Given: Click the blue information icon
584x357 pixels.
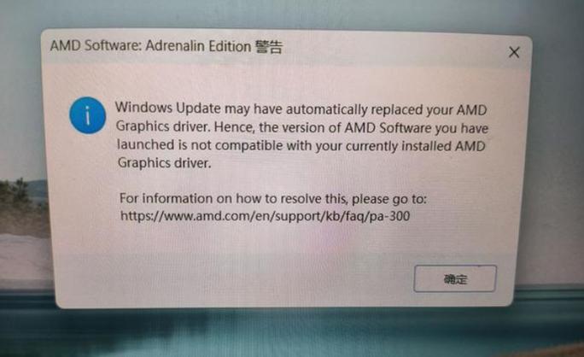Looking at the screenshot, I should click(88, 115).
